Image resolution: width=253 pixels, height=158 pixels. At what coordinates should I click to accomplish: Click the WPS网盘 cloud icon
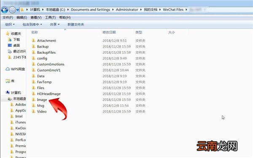(8, 69)
